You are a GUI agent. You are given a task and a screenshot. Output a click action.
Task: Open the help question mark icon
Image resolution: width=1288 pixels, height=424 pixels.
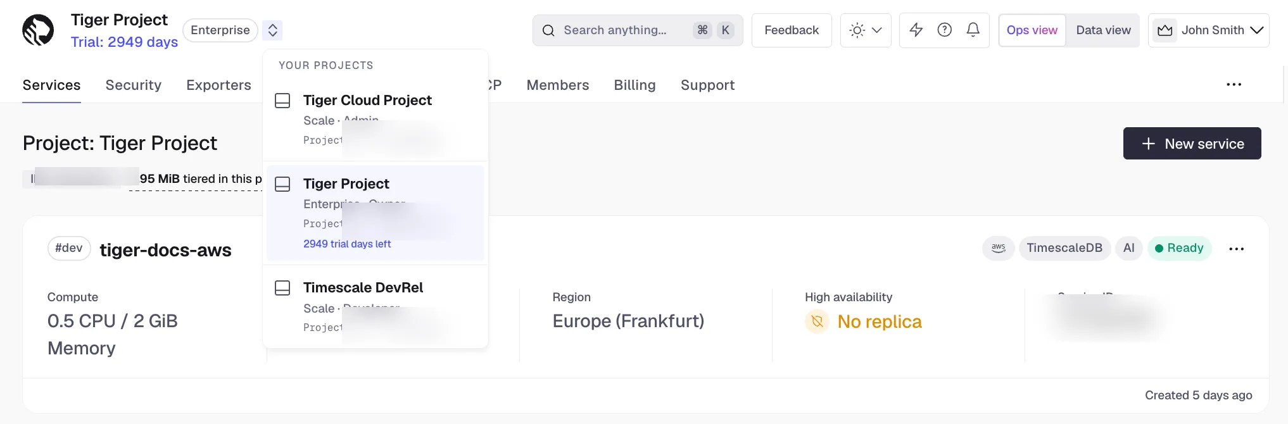(944, 30)
